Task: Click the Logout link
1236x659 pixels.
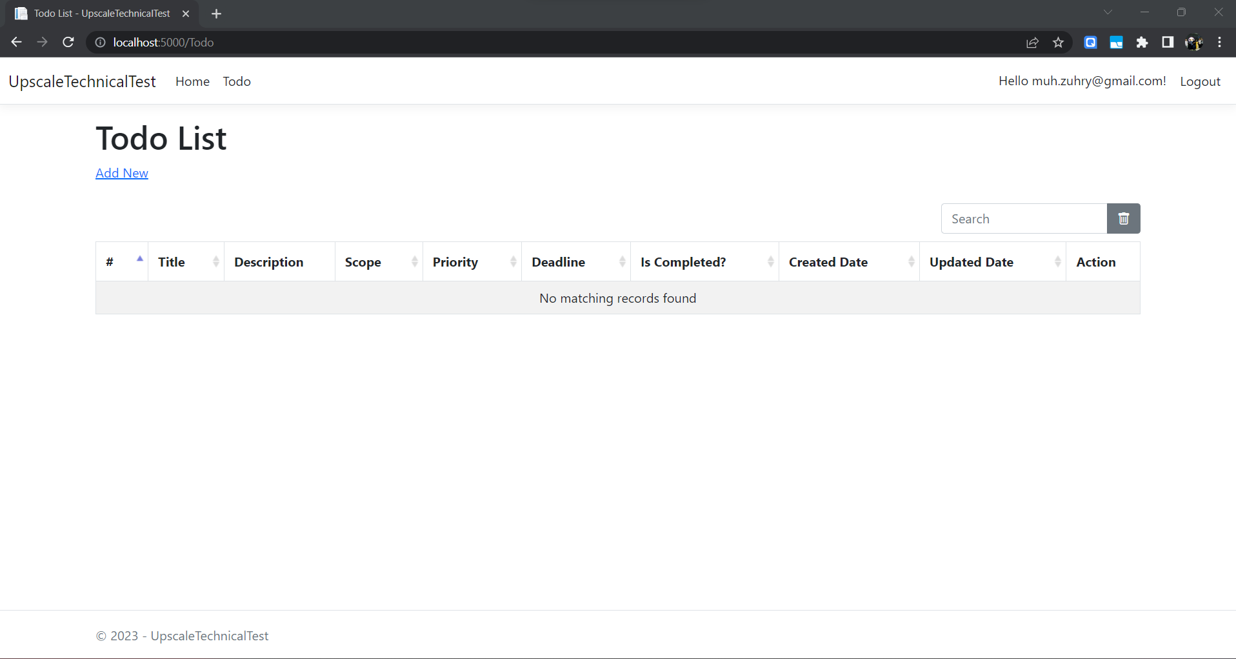Action: (x=1200, y=81)
